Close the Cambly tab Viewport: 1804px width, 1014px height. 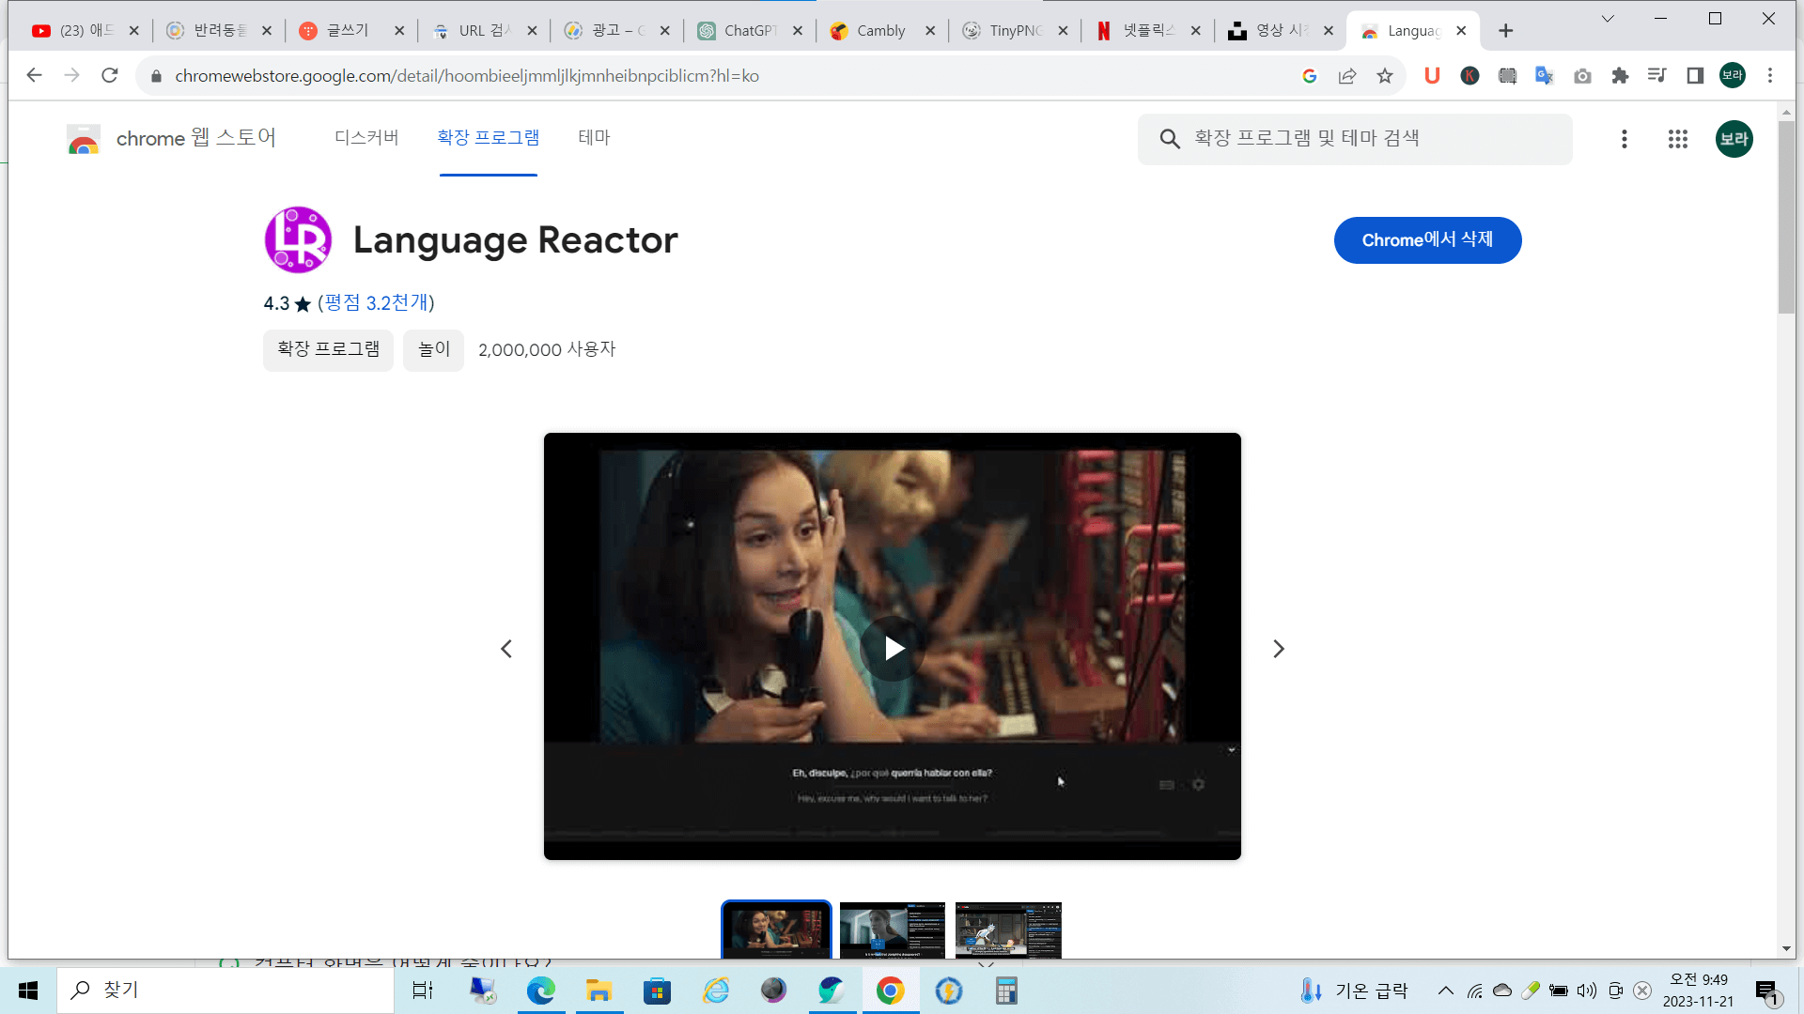tap(930, 31)
